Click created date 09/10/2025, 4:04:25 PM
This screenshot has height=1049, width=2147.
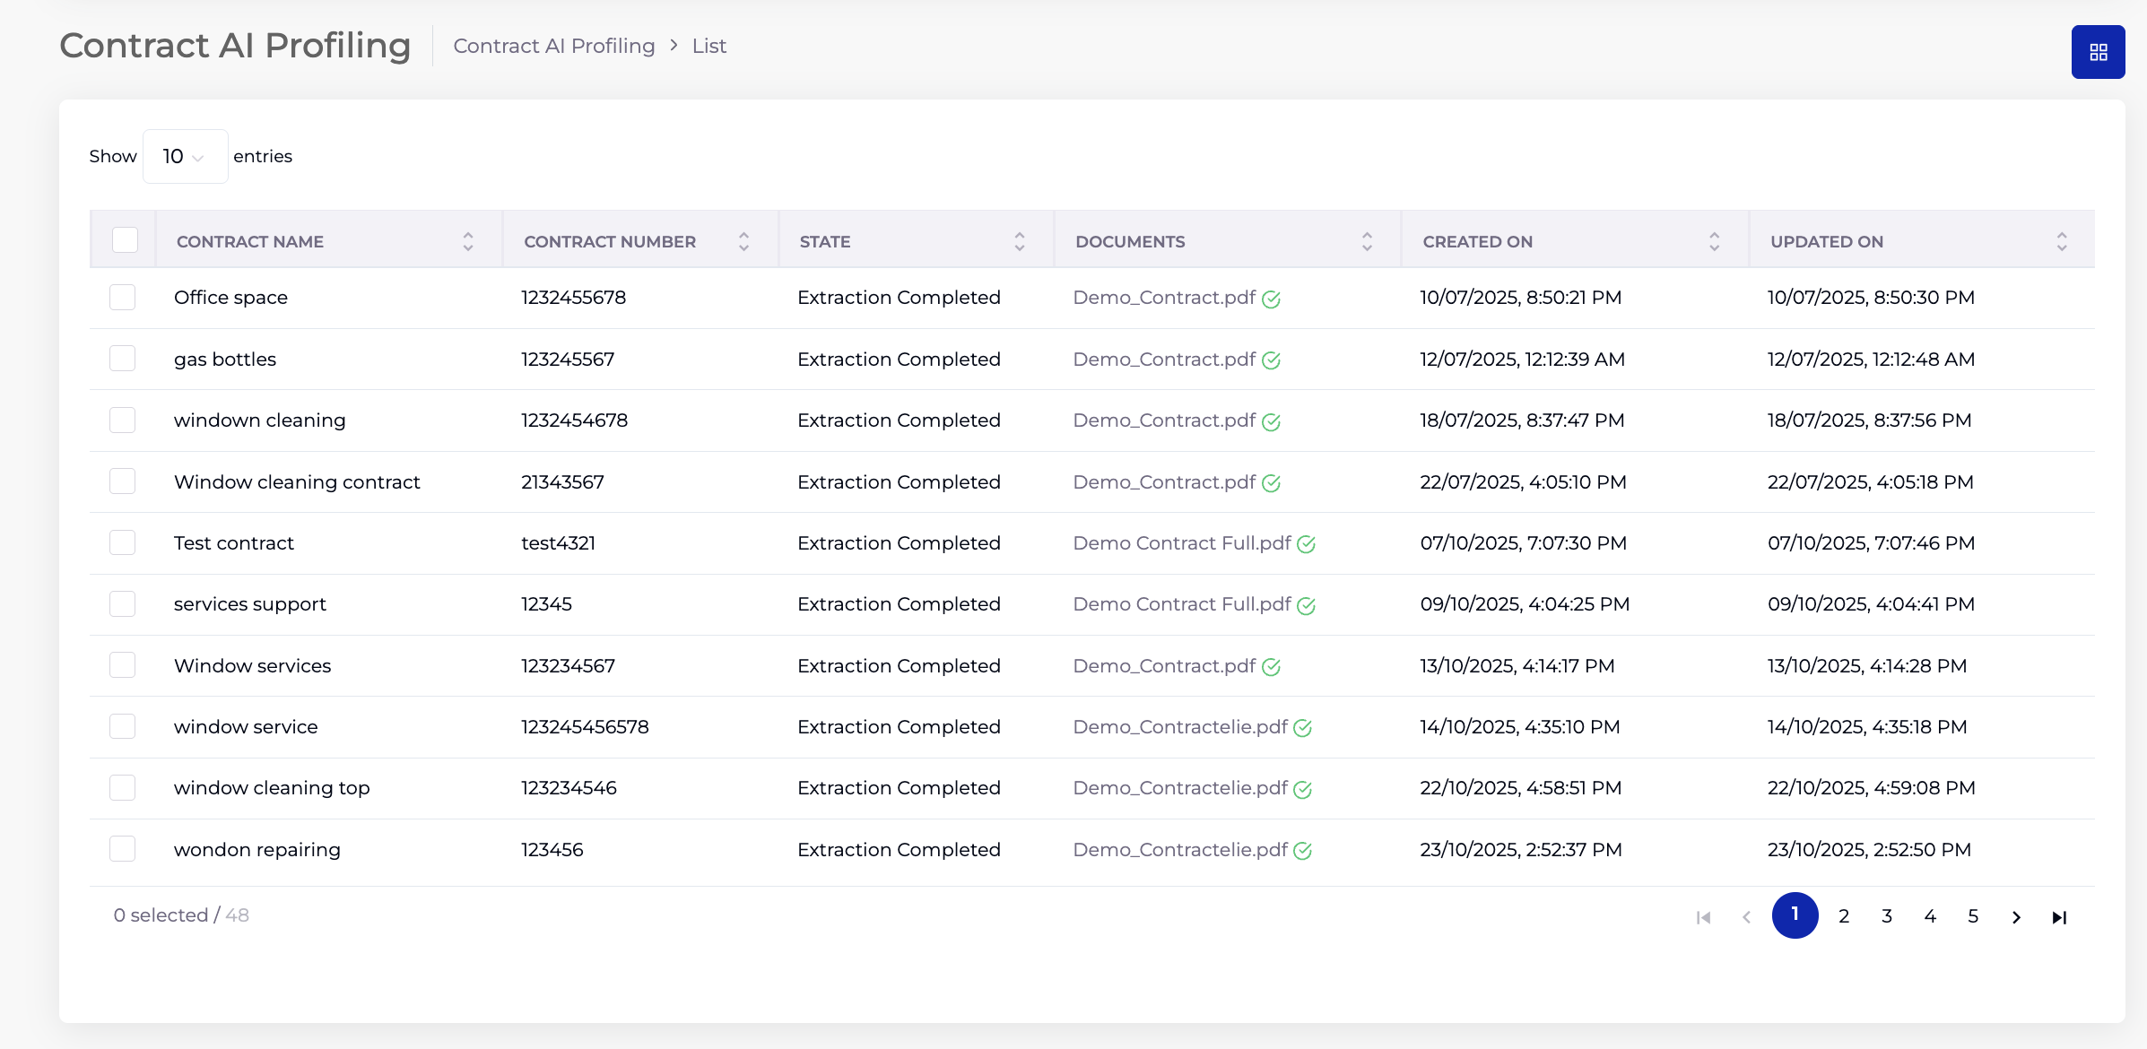1525,603
